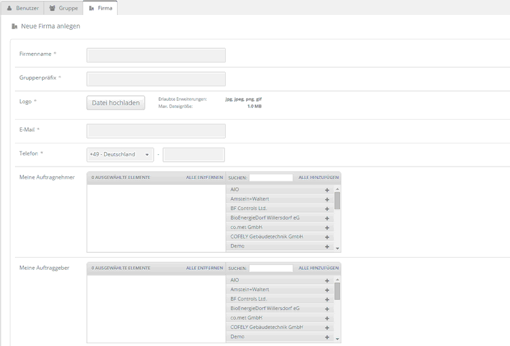
Task: Click scroll down arrow in Meine Auftraggeber list
Action: (337, 339)
